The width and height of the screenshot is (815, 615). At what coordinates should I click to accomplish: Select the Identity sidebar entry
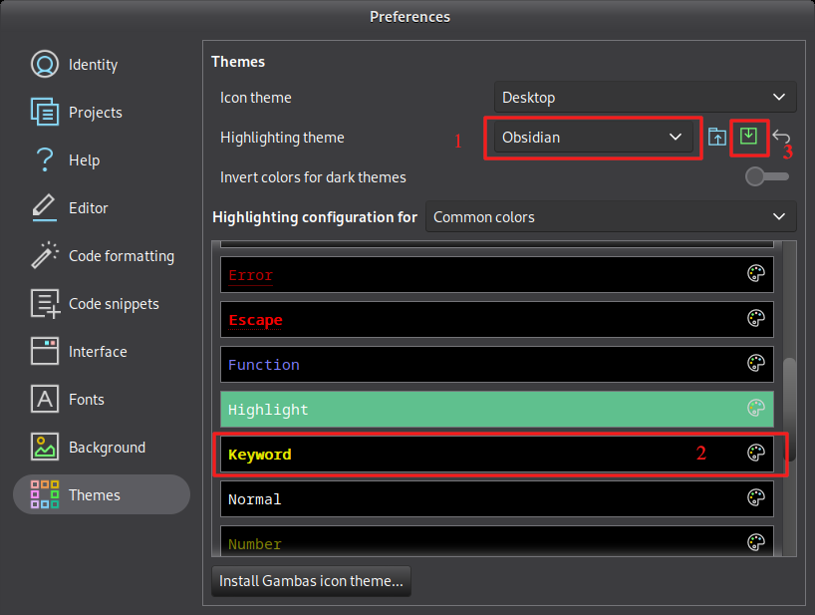tap(93, 65)
